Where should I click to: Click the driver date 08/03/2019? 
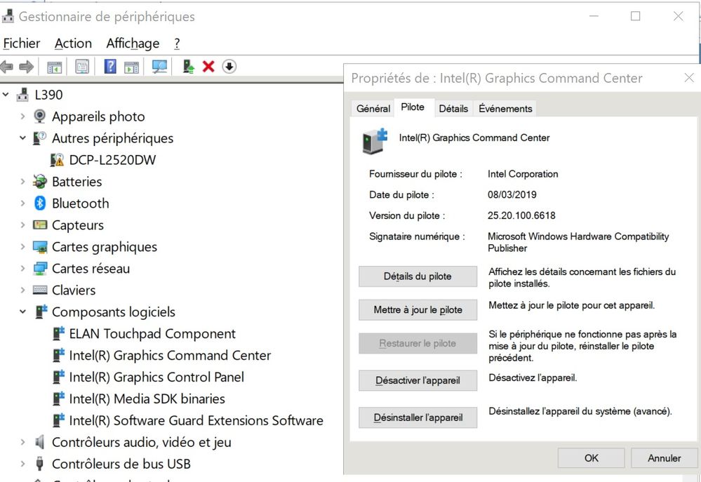[x=512, y=194]
